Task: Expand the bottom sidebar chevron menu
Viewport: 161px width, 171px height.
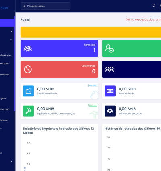Action: 11,161
